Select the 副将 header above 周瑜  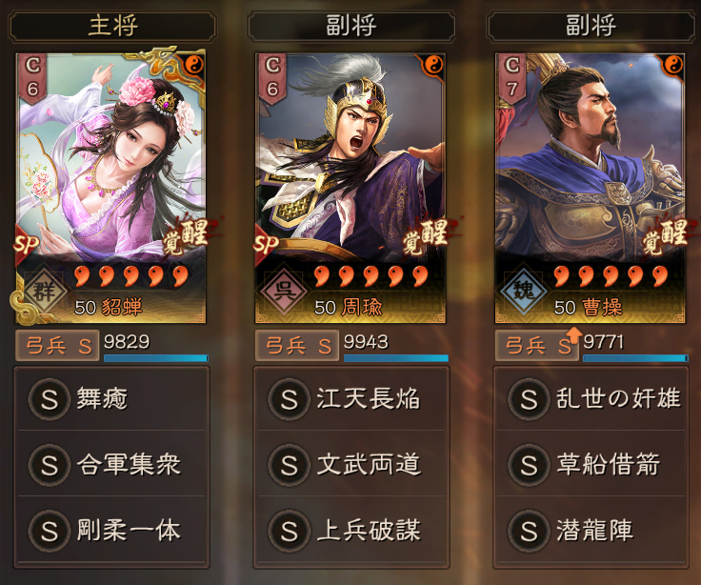coord(351,27)
